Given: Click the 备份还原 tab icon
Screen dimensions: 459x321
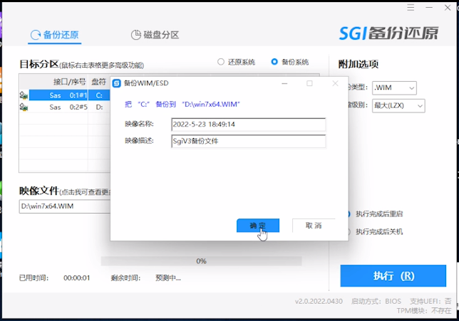Looking at the screenshot, I should coord(34,35).
